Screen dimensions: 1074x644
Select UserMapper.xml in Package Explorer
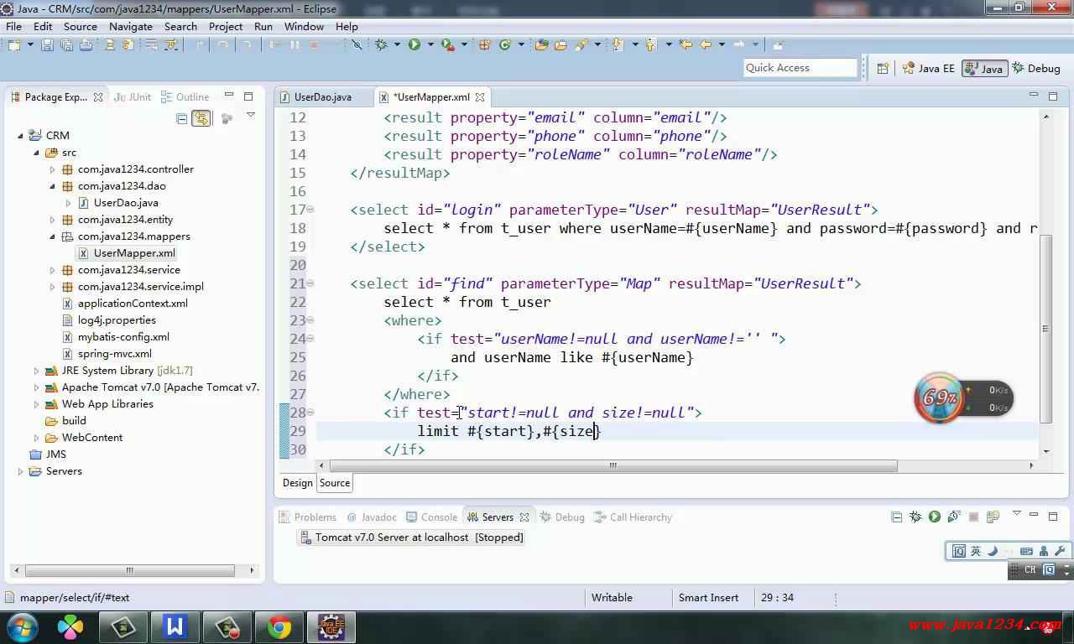pyautogui.click(x=127, y=253)
